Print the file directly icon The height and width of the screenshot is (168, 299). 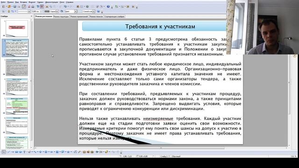click(x=33, y=7)
